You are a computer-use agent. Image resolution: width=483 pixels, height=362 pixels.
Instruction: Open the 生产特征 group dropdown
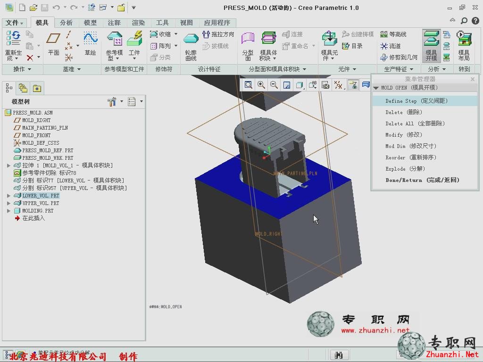coord(399,69)
